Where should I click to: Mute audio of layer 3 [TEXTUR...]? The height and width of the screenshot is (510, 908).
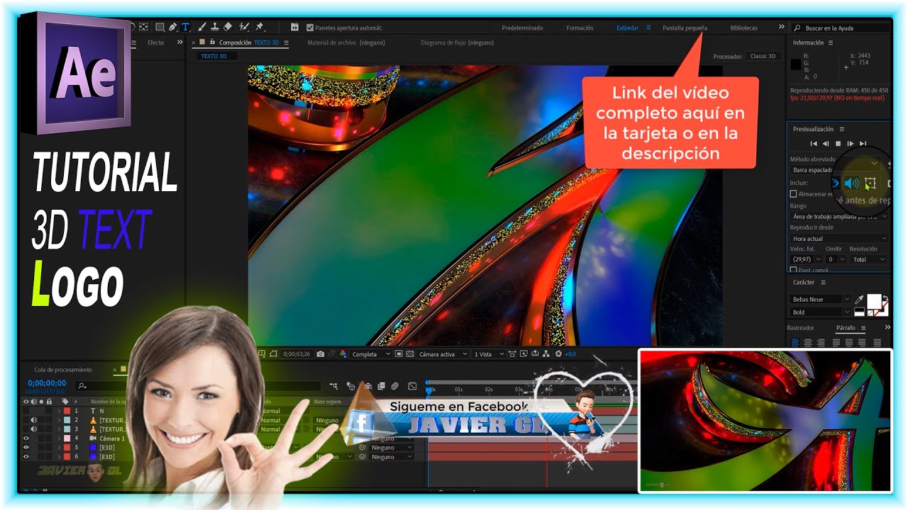(34, 429)
